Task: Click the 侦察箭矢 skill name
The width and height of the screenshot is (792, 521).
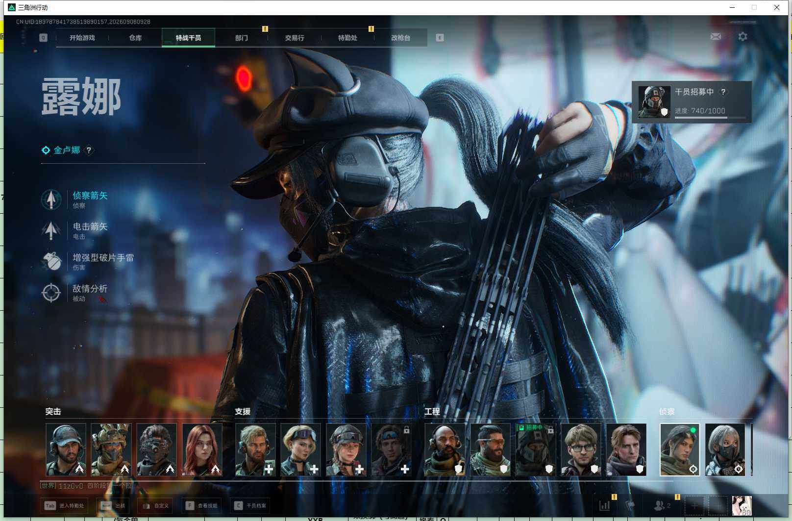Action: point(90,196)
